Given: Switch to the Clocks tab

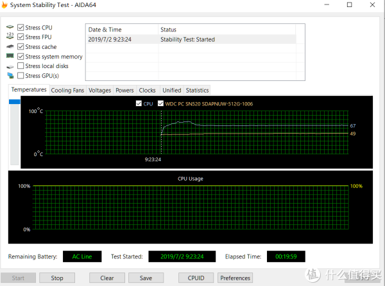Looking at the screenshot, I should click(x=148, y=90).
